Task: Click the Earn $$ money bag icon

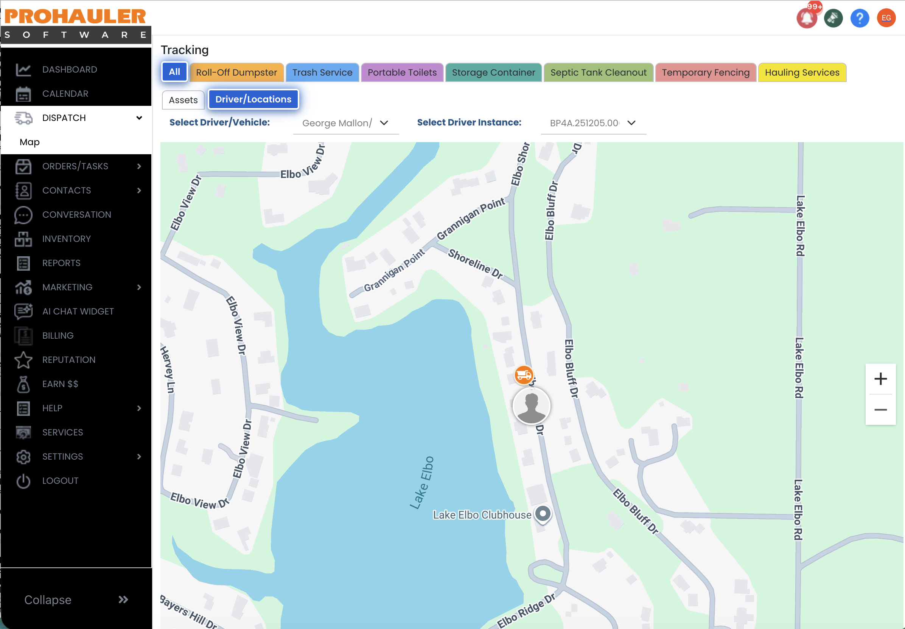Action: click(x=23, y=384)
